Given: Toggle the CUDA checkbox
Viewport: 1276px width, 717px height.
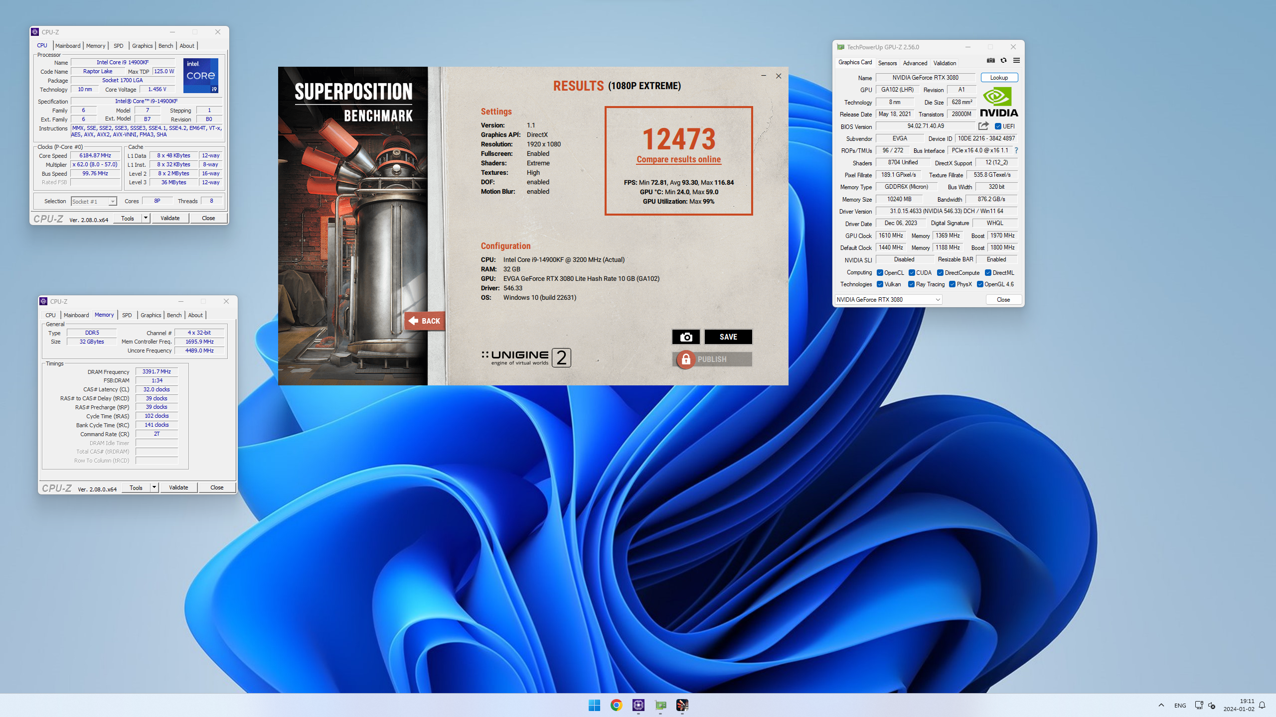Looking at the screenshot, I should 912,273.
